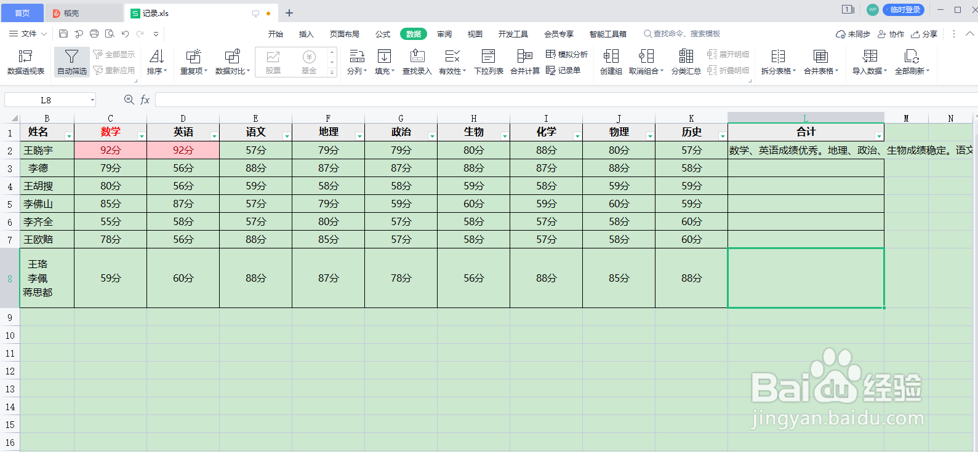Click the 合并计算 consolidate tool
This screenshot has width=978, height=452.
(525, 62)
